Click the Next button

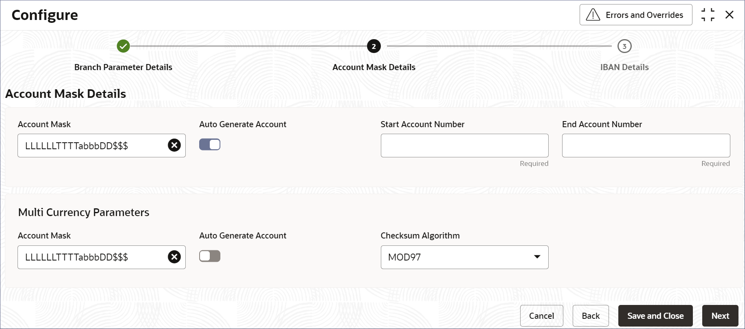(x=720, y=316)
